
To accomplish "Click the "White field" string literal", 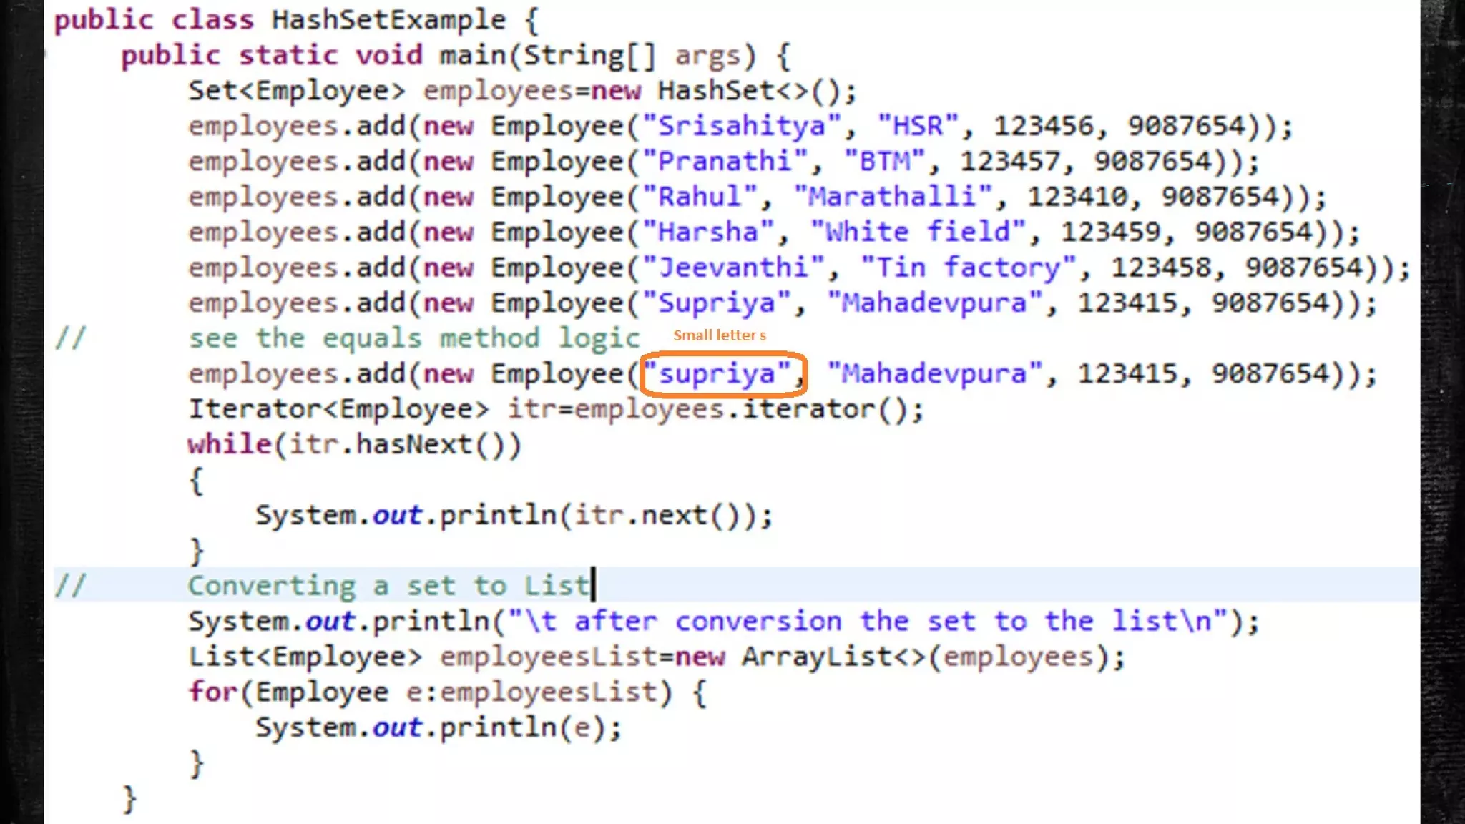I will point(918,232).
